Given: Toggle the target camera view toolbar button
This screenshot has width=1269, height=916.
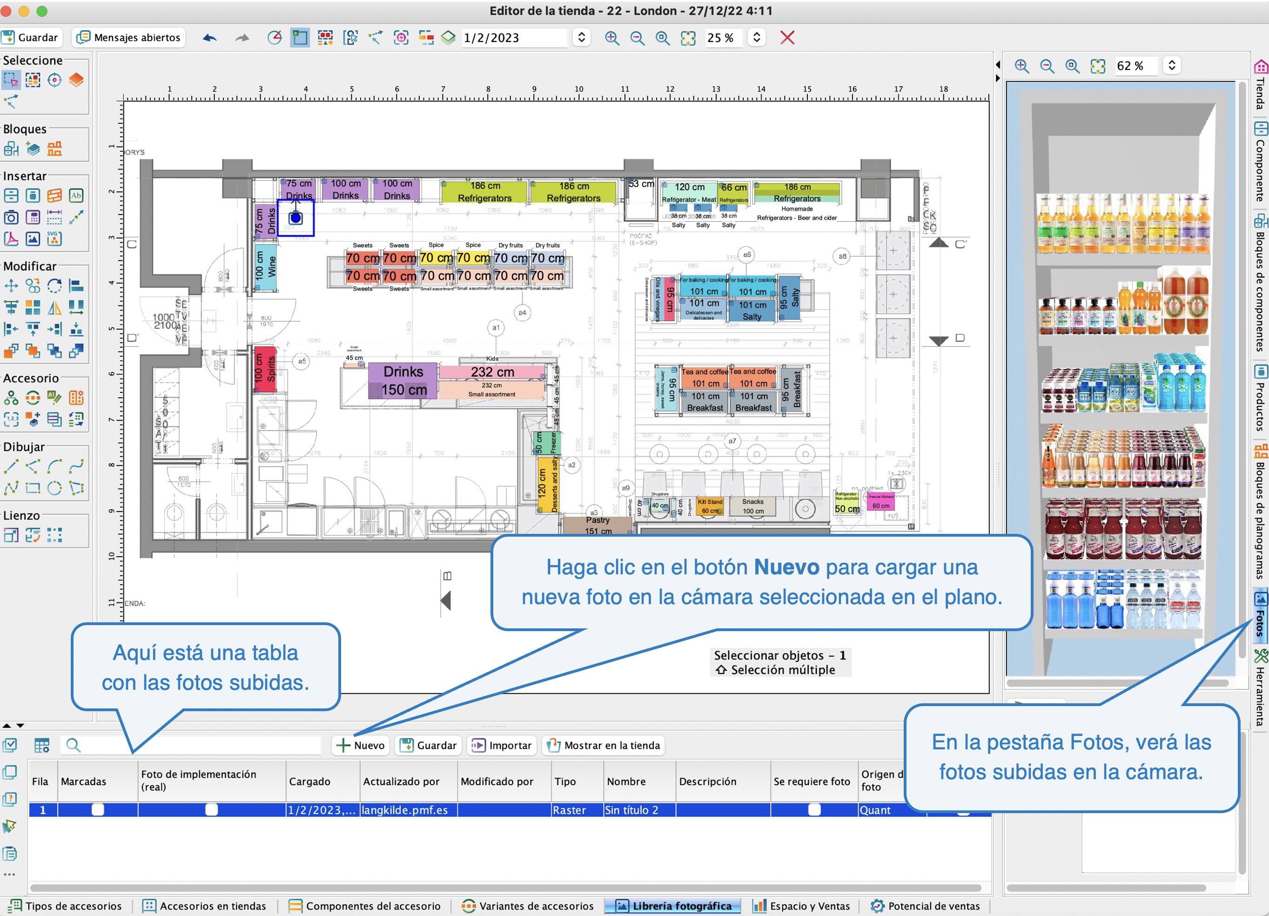Looking at the screenshot, I should (x=401, y=38).
